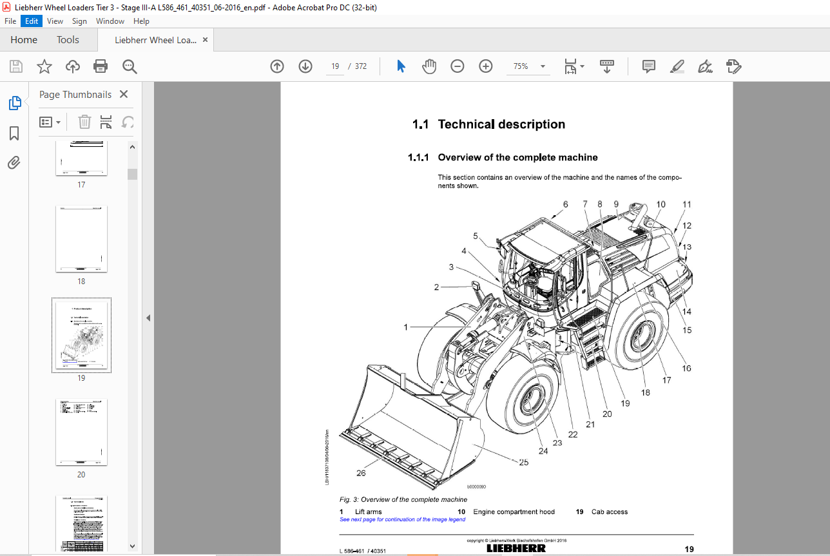Open the File menu
The height and width of the screenshot is (556, 830).
(x=10, y=21)
